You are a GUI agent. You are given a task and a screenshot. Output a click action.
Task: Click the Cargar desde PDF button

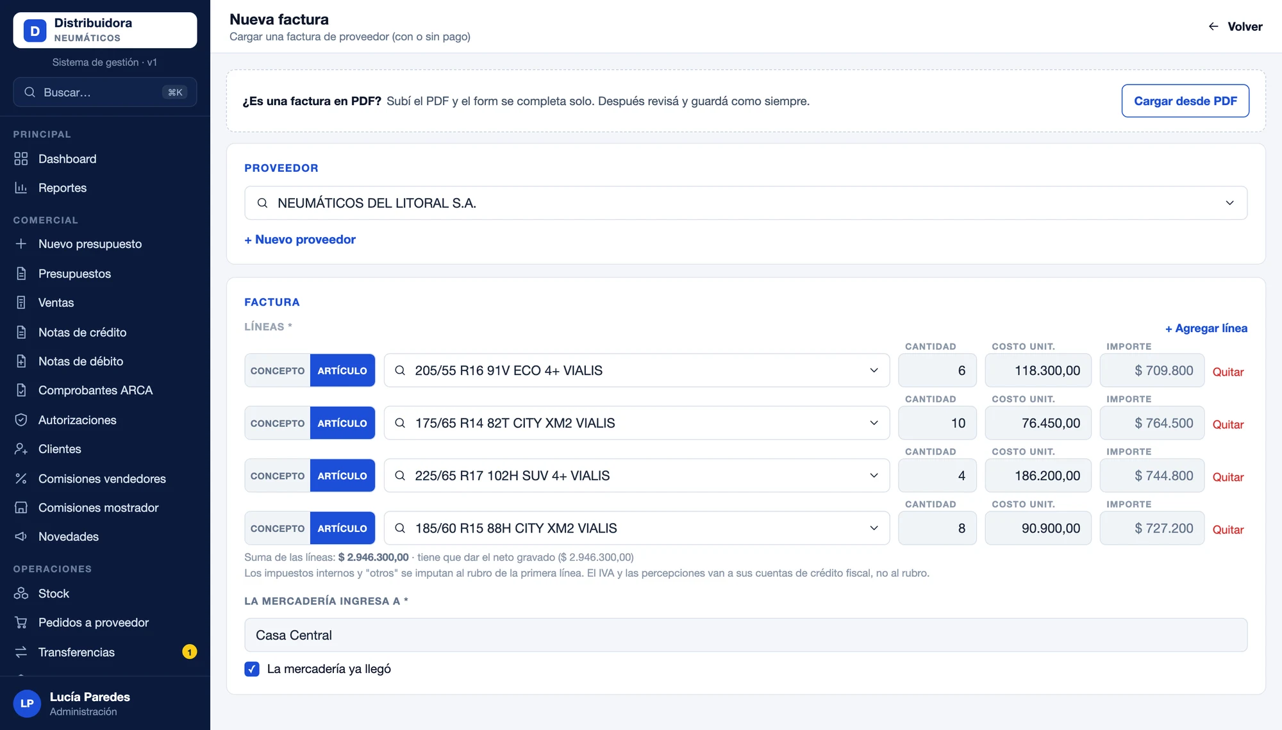(1185, 101)
